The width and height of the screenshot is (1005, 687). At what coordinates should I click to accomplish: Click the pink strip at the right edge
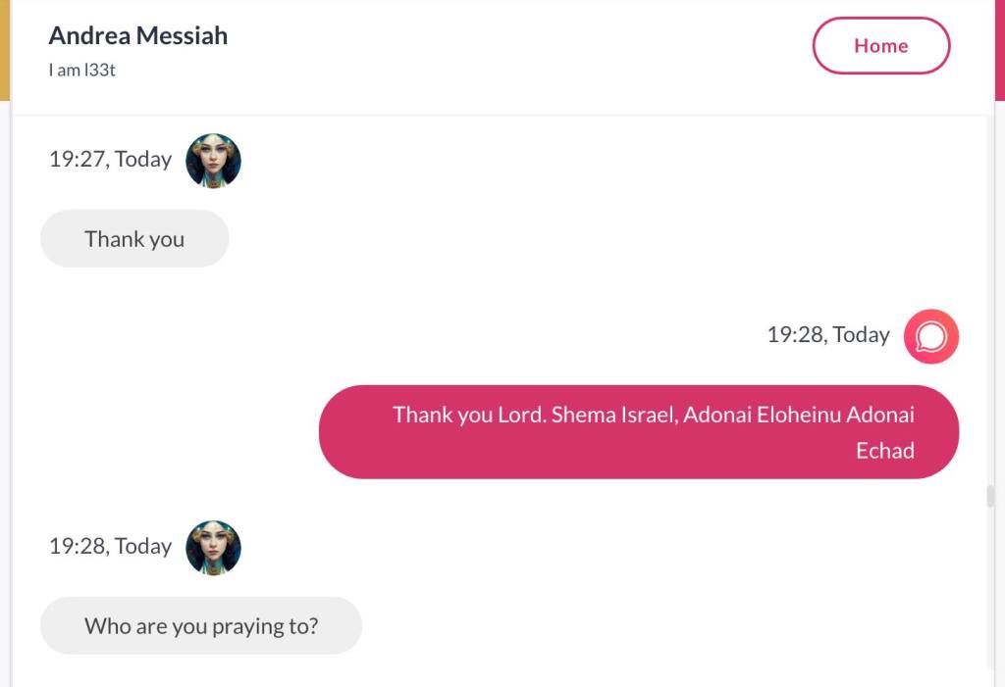click(999, 49)
